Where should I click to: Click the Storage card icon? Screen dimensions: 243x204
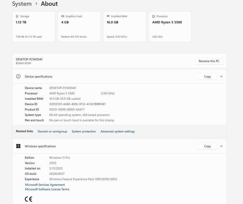(x=17, y=16)
